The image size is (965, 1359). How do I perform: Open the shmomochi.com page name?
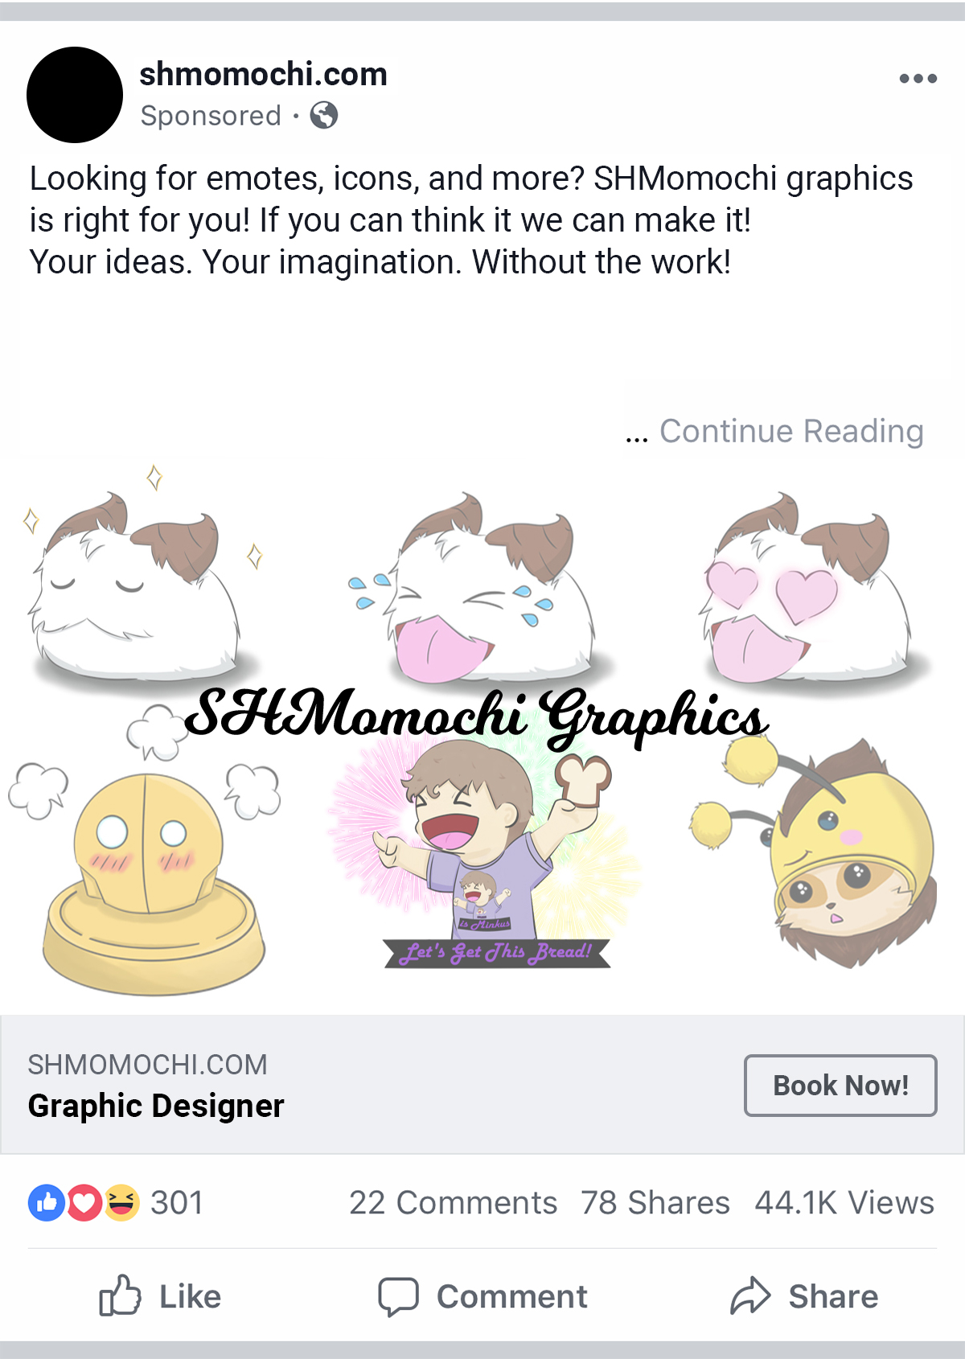(x=264, y=74)
